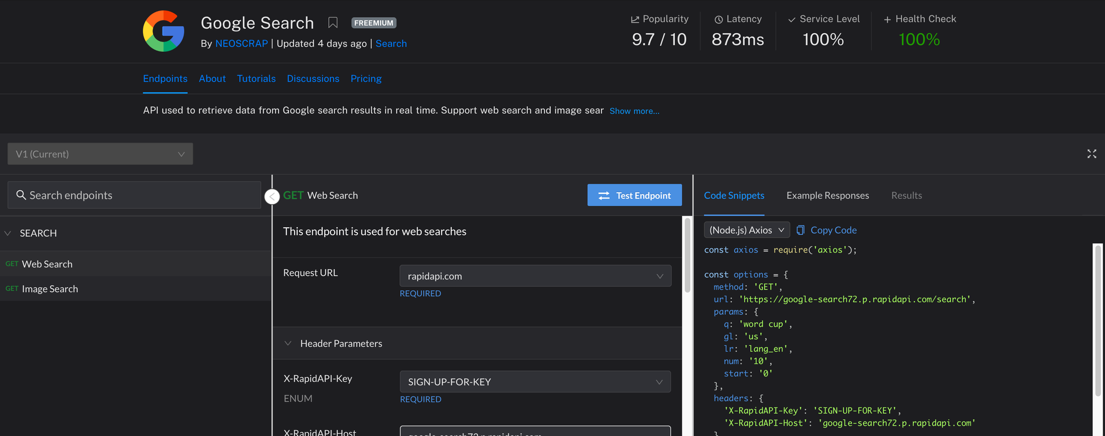Viewport: 1105px width, 436px height.
Task: Click the copy icon beside Copy Code
Action: coord(801,230)
